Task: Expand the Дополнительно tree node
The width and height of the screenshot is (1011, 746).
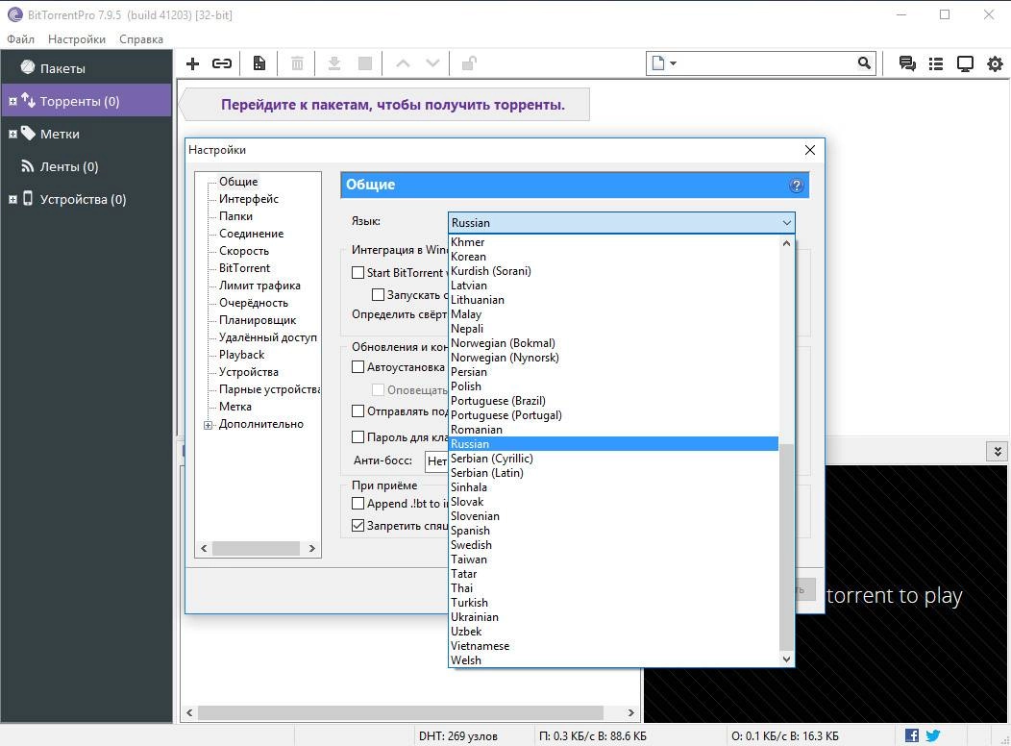Action: [x=208, y=425]
